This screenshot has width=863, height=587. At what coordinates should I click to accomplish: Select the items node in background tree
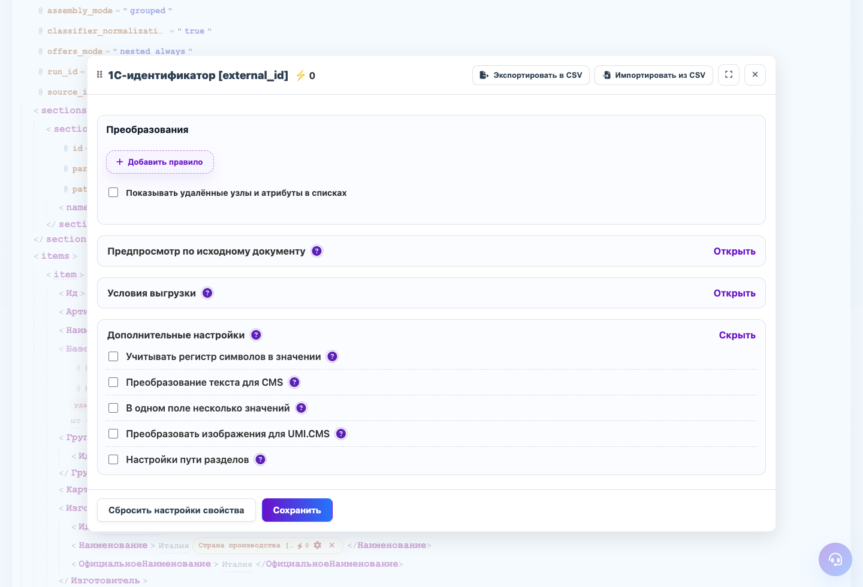pyautogui.click(x=55, y=256)
